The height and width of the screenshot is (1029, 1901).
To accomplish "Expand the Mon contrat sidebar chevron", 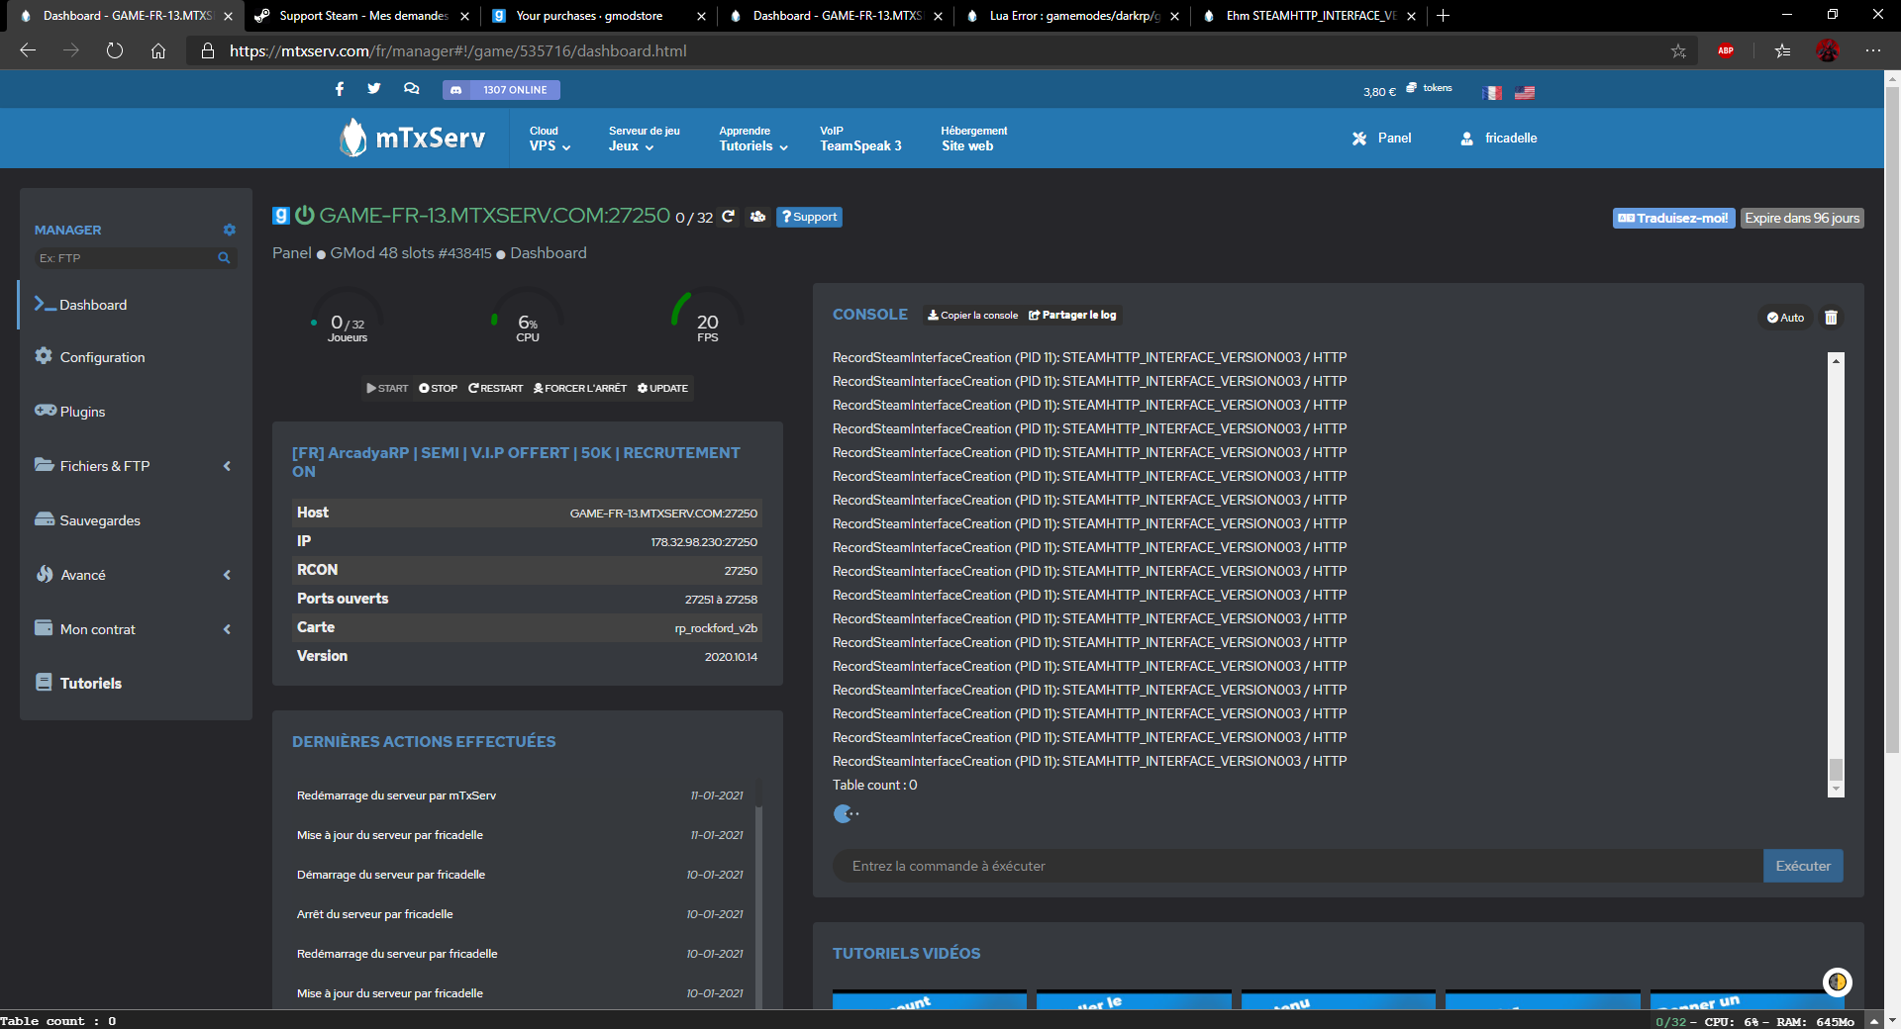I will [227, 629].
